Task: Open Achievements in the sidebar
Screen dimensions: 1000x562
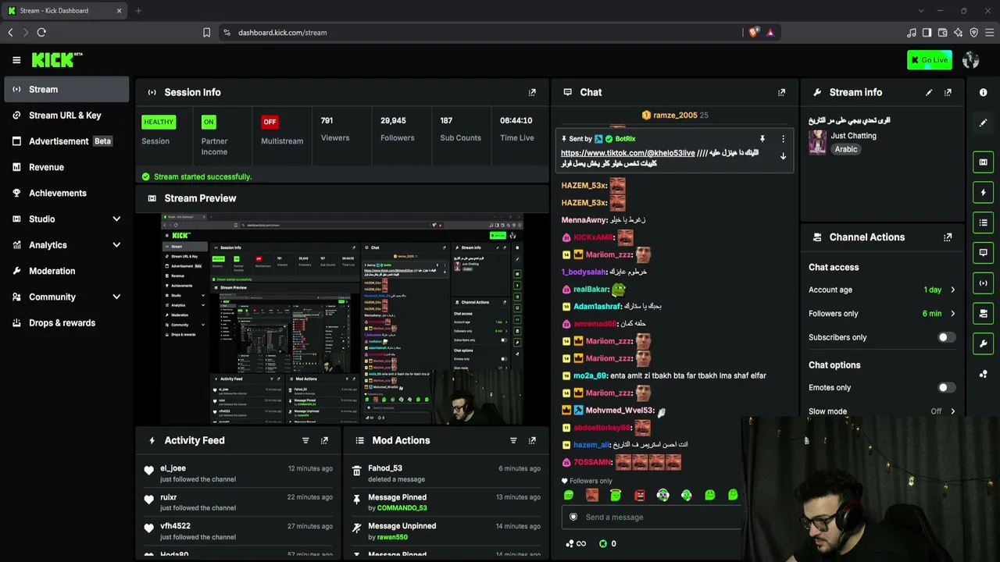Action: (x=66, y=193)
